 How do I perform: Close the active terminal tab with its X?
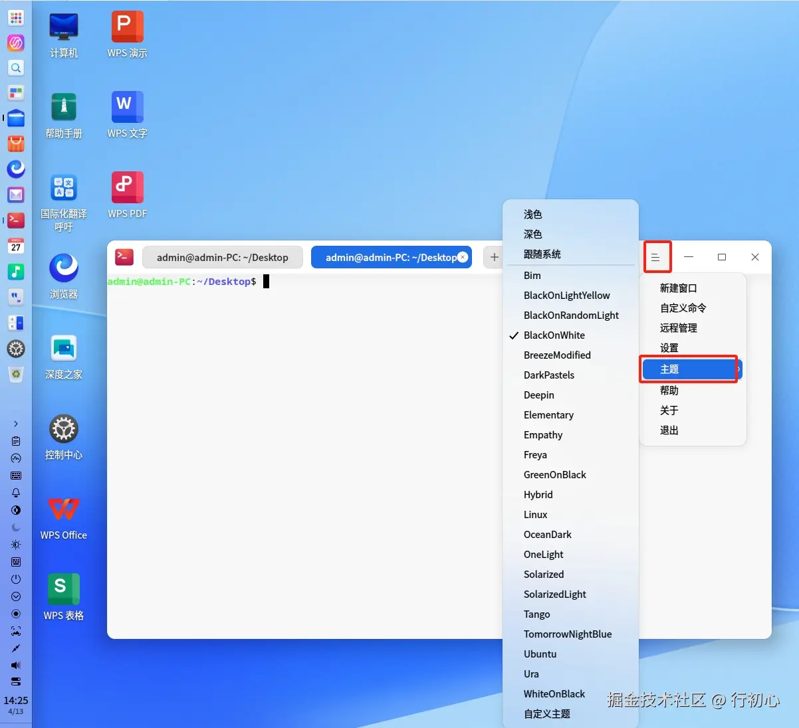[463, 257]
